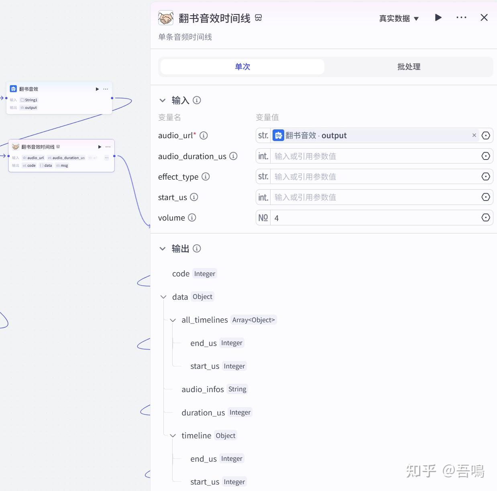This screenshot has width=497, height=491.
Task: Run the 翻书音效 node on canvas
Action: tap(97, 89)
